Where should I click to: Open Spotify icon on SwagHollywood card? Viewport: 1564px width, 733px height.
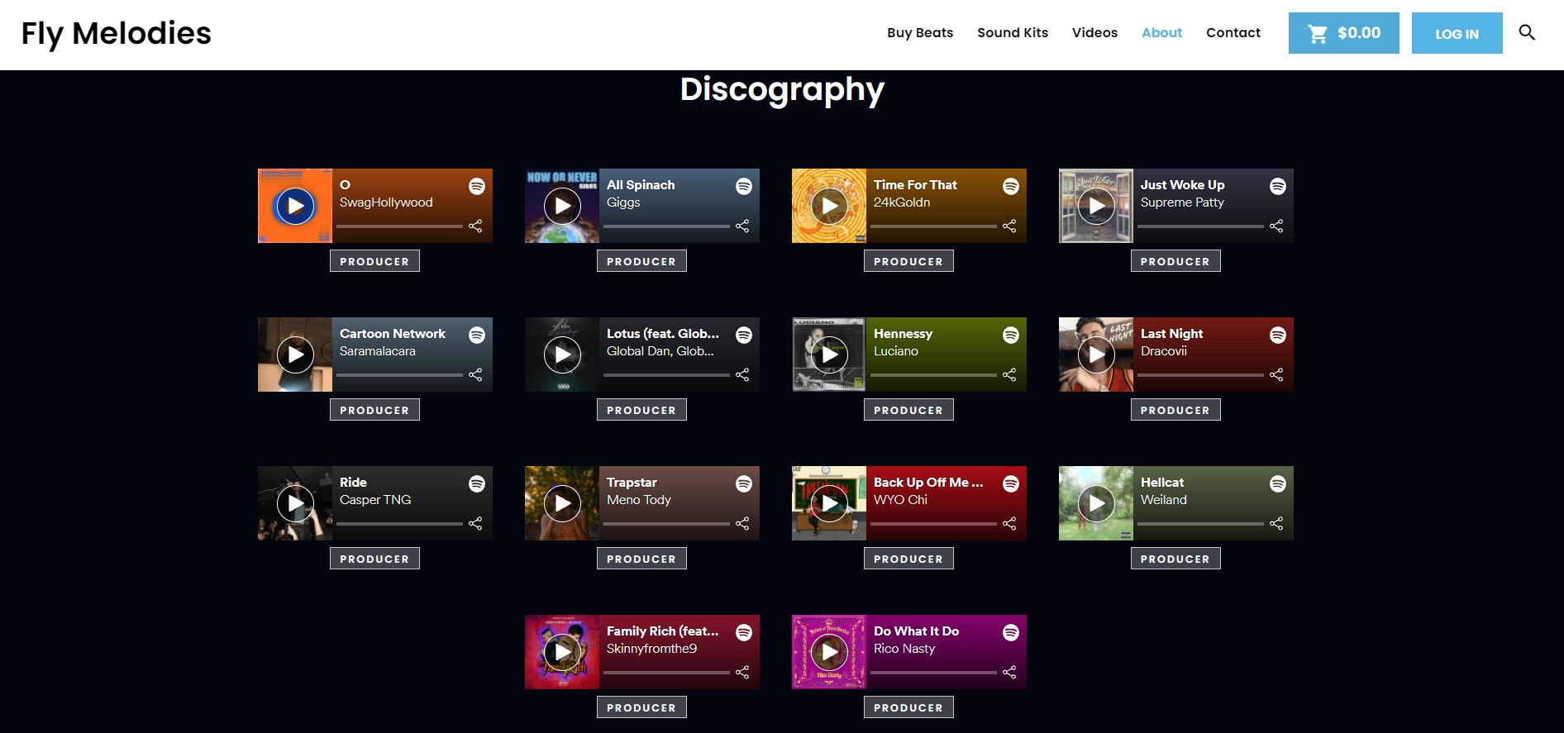click(477, 186)
